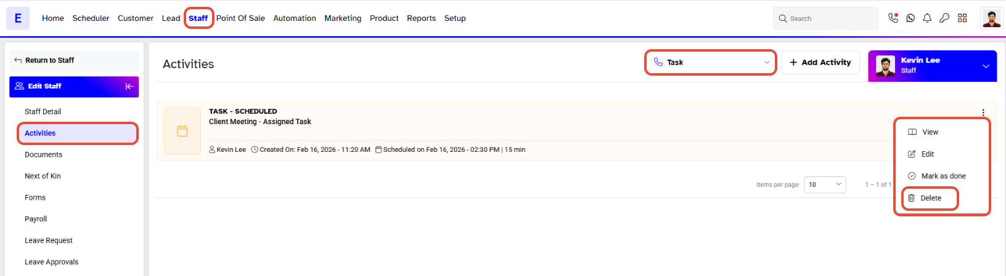Open the Setup menu
Image resolution: width=1006 pixels, height=276 pixels.
(455, 18)
